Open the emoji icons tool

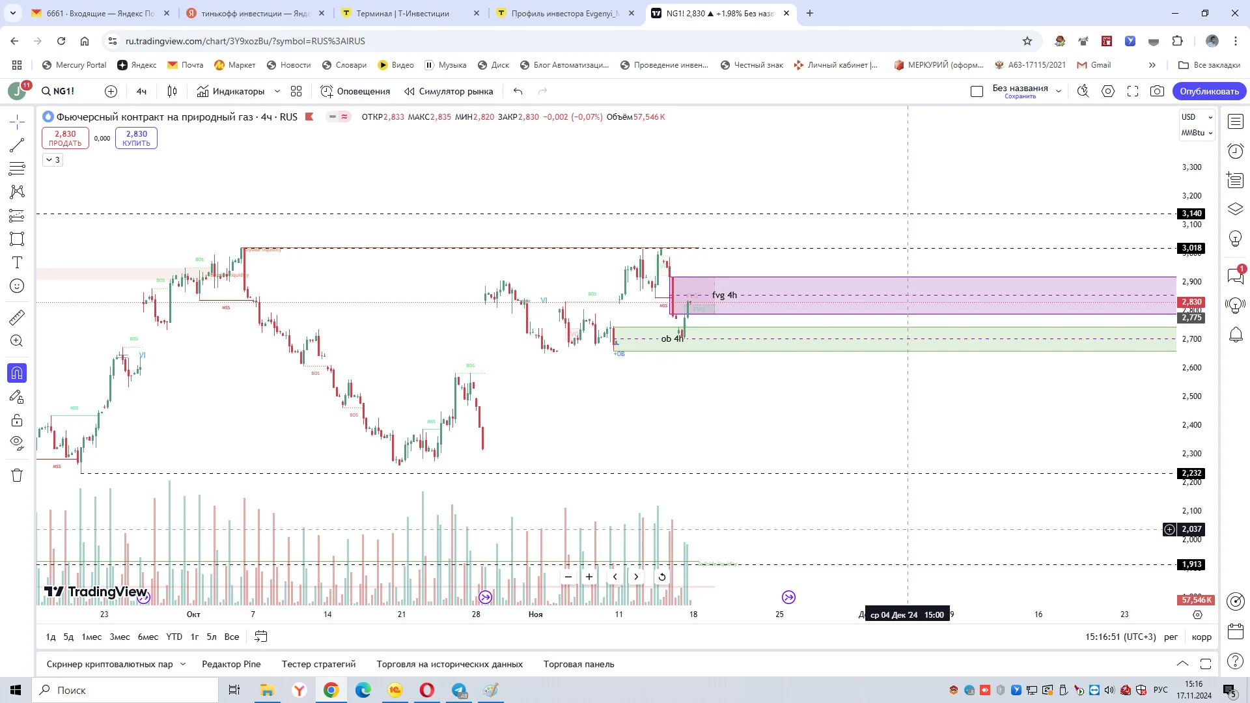tap(17, 286)
